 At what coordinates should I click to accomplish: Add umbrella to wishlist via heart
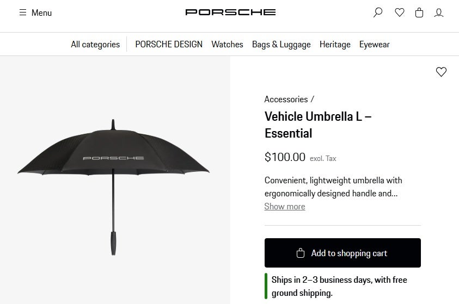(x=441, y=72)
